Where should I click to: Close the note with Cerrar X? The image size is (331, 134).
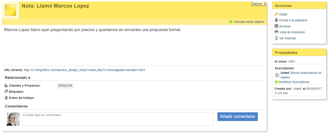click(x=259, y=4)
